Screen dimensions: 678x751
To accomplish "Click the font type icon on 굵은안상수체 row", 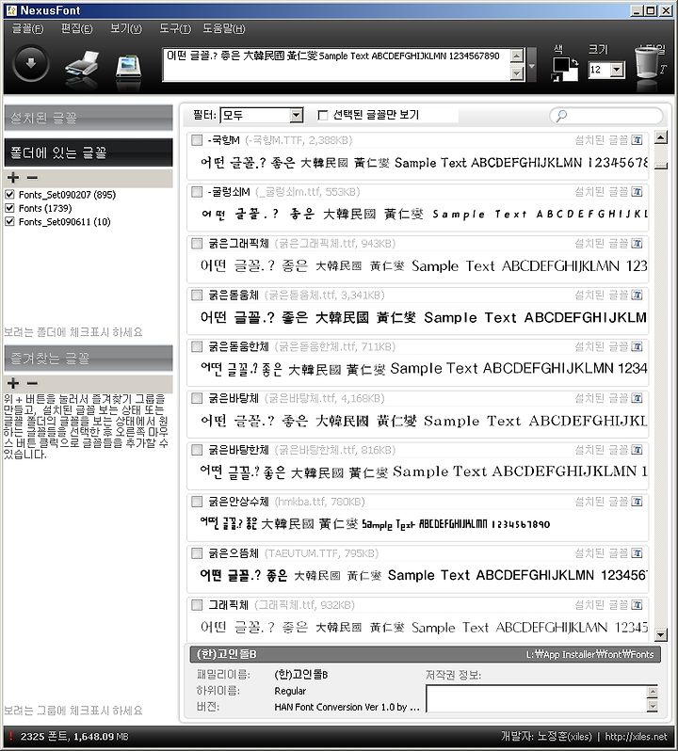I will (x=637, y=502).
